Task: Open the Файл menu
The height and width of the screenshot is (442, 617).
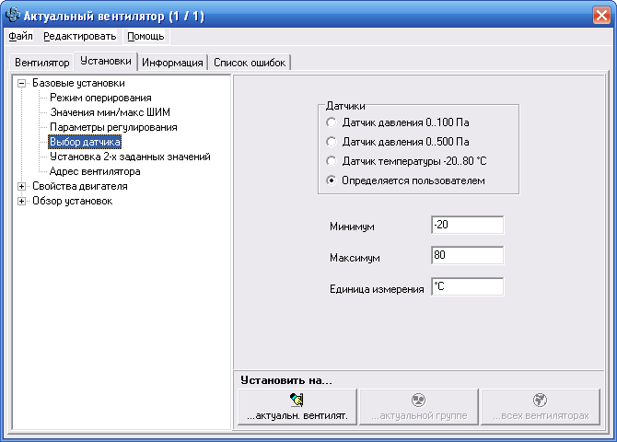Action: pyautogui.click(x=20, y=36)
